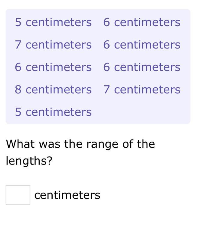Click 7 centimeters beside the 8 centimeters entry

(142, 89)
